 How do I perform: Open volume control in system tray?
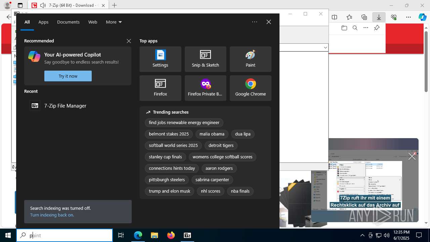click(387, 235)
